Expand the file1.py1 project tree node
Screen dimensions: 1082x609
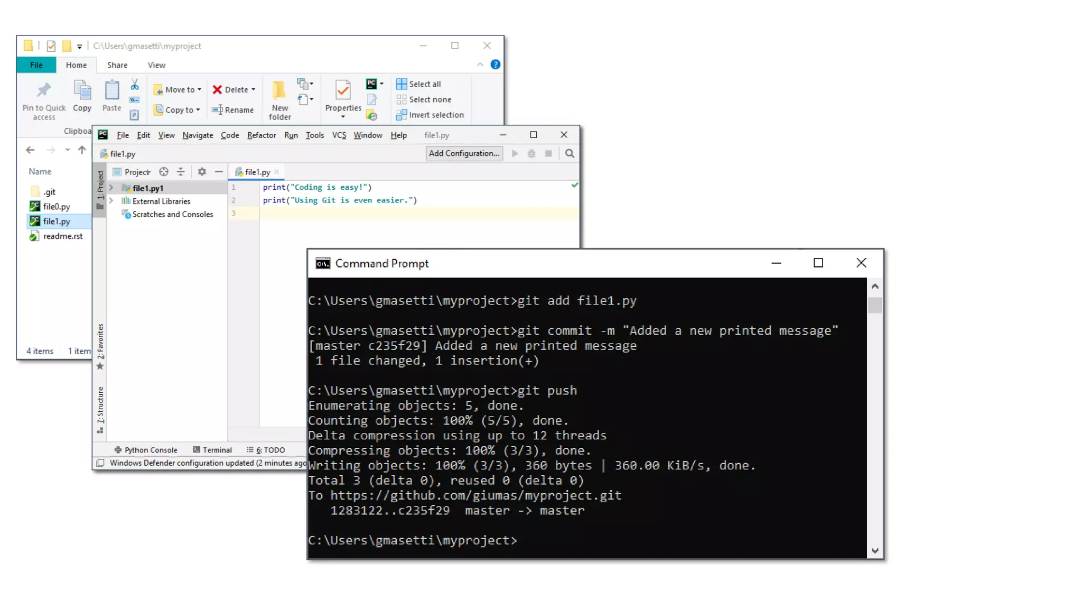[111, 188]
